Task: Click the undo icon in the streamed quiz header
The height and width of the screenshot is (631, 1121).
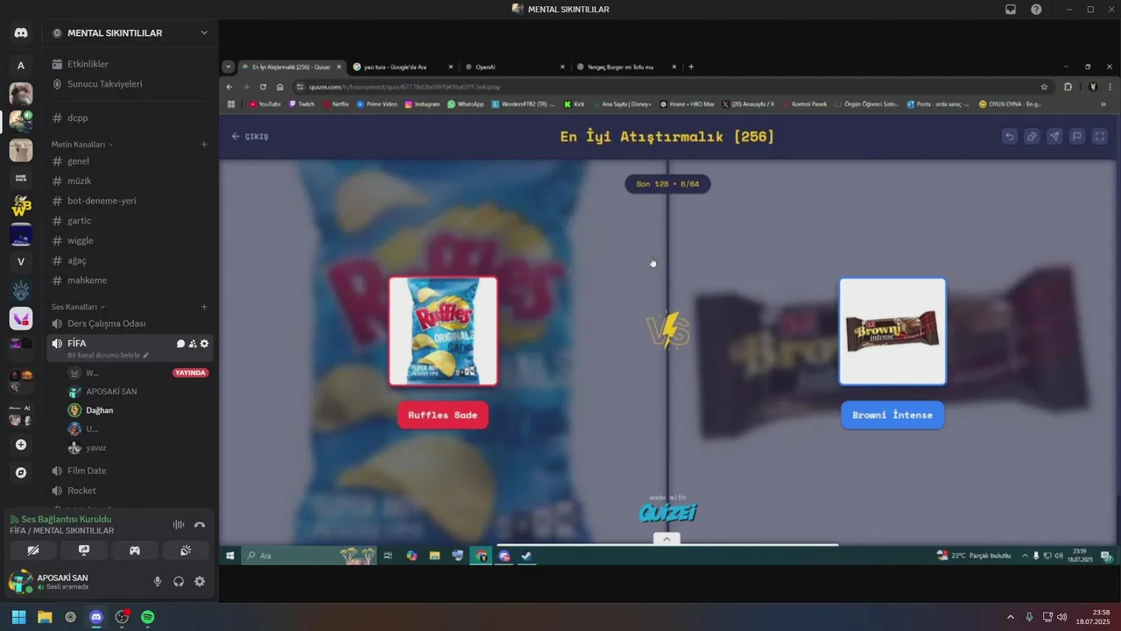Action: click(x=1010, y=136)
